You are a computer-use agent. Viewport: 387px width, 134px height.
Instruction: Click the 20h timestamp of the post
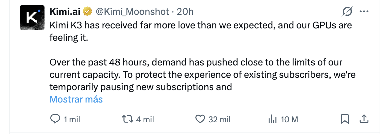185,12
